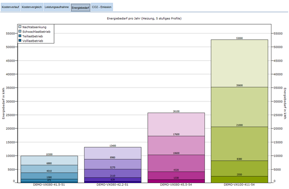The image size is (289, 189).
Task: Click the DEMO-VX080-42.2-S1 axis label
Action: tap(112, 184)
